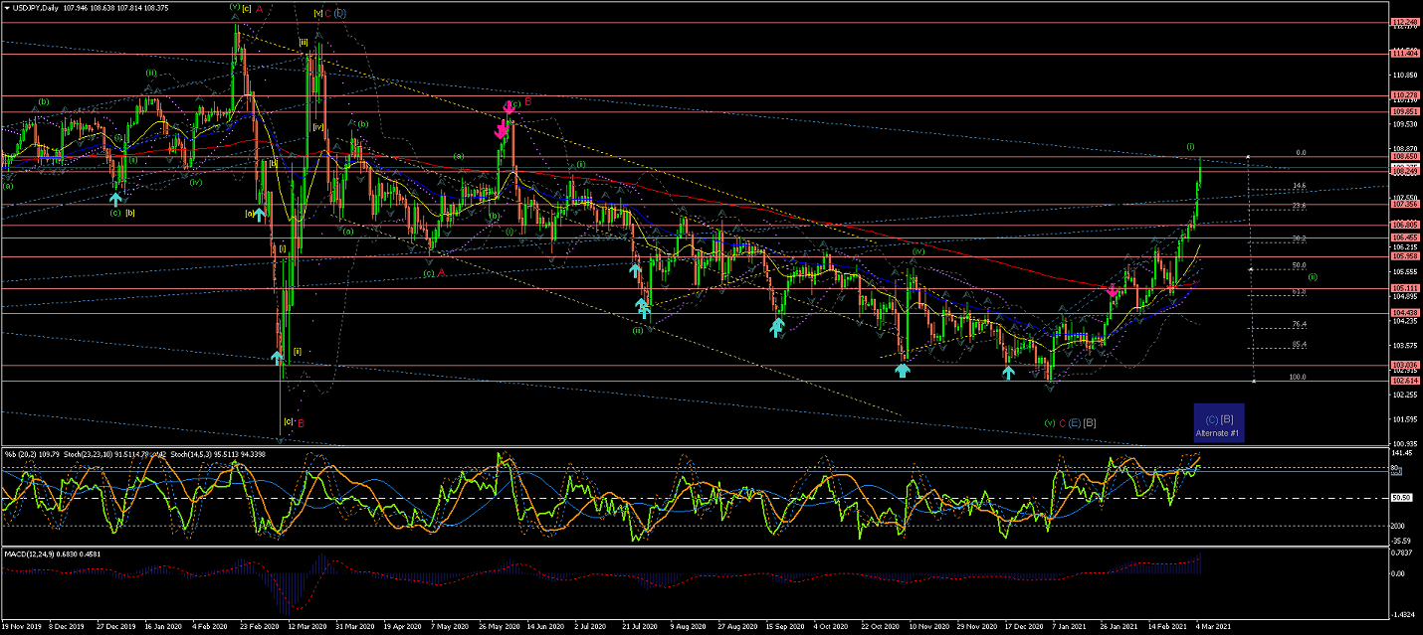The height and width of the screenshot is (635, 1423).
Task: Click the cyan up arrow at the March 2020 crash low
Action: [279, 357]
